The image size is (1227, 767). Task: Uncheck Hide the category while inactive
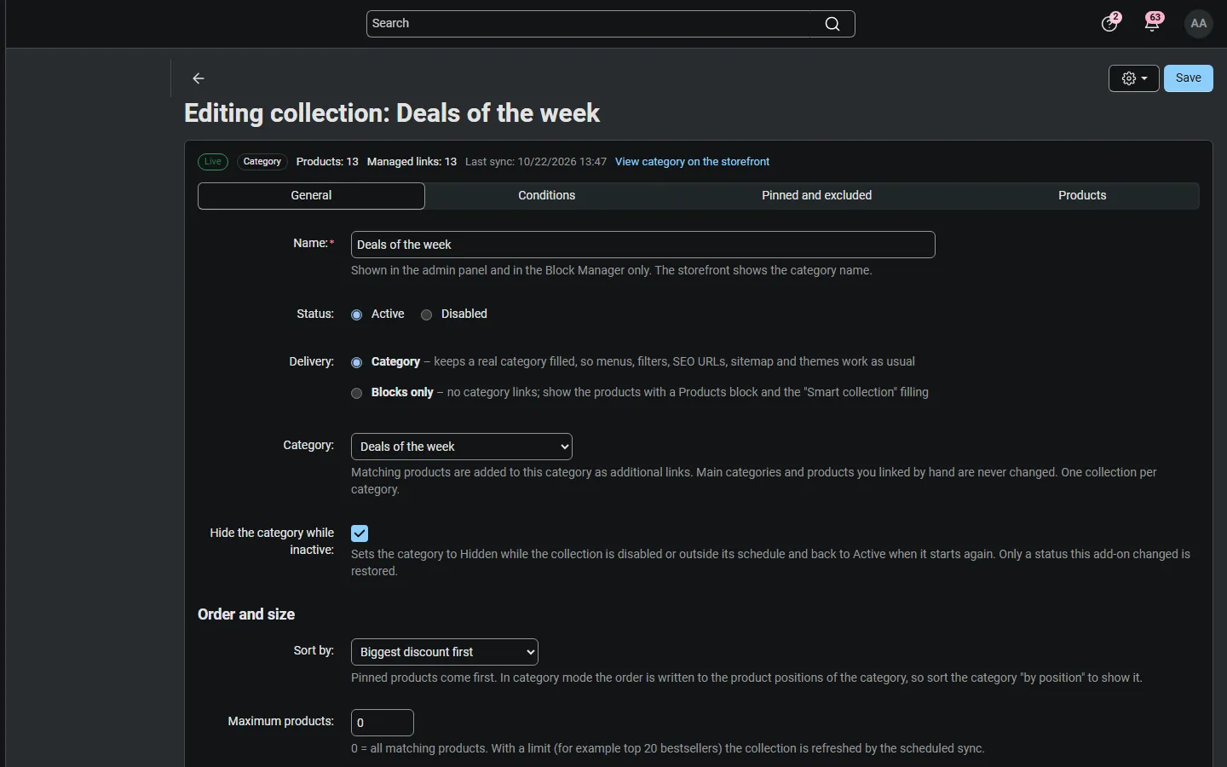[x=360, y=533]
